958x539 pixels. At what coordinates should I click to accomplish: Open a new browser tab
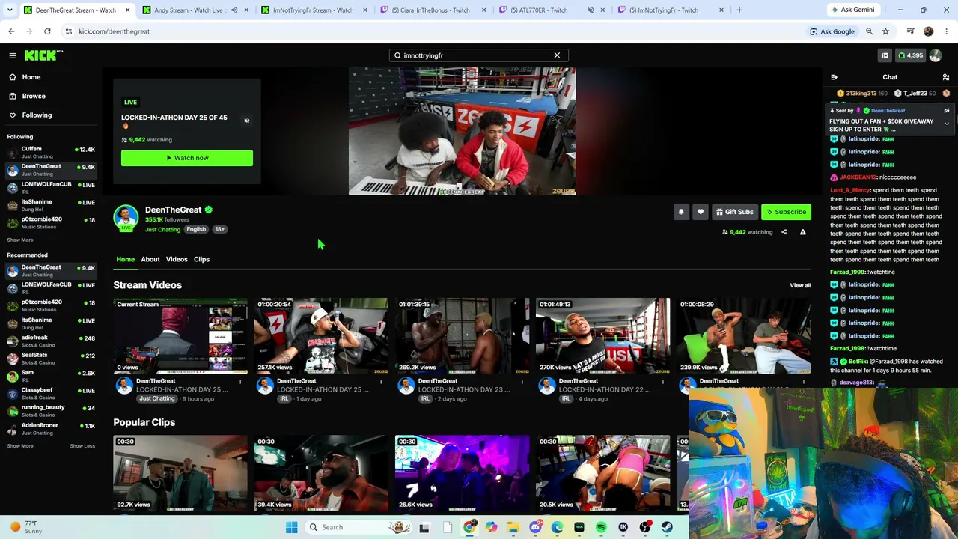click(x=739, y=10)
